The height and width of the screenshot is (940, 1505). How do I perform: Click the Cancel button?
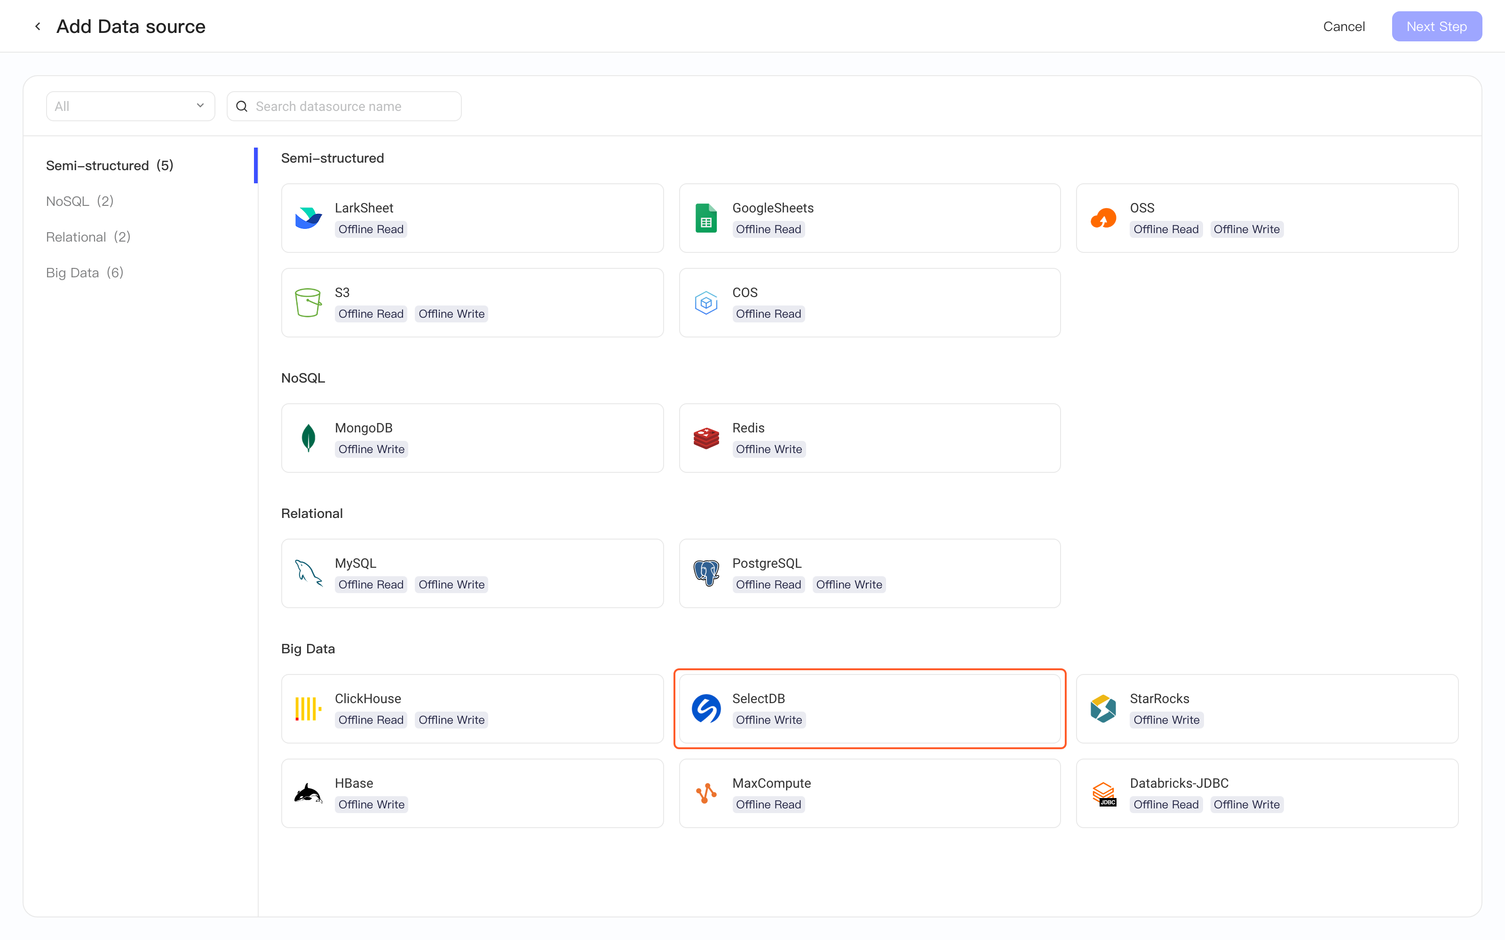(1343, 26)
